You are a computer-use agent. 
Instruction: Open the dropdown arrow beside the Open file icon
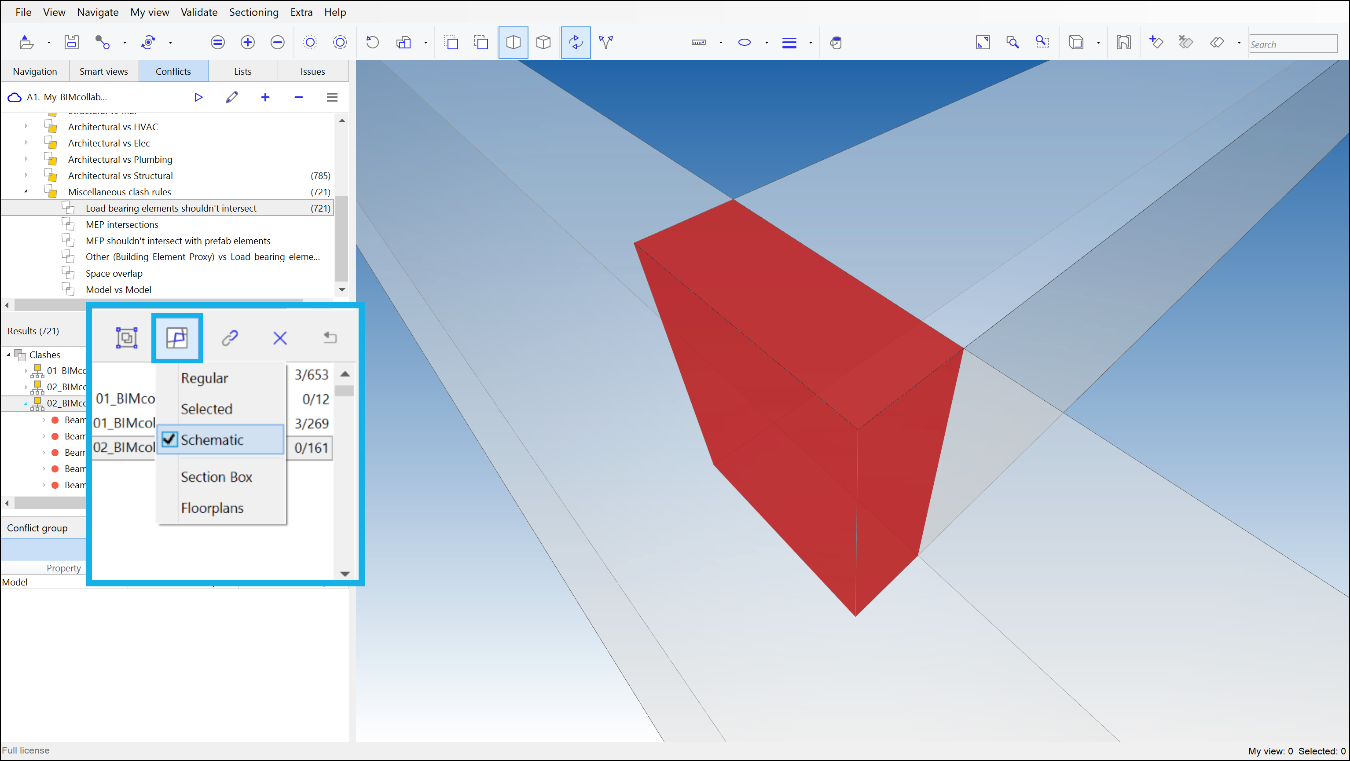[x=49, y=43]
